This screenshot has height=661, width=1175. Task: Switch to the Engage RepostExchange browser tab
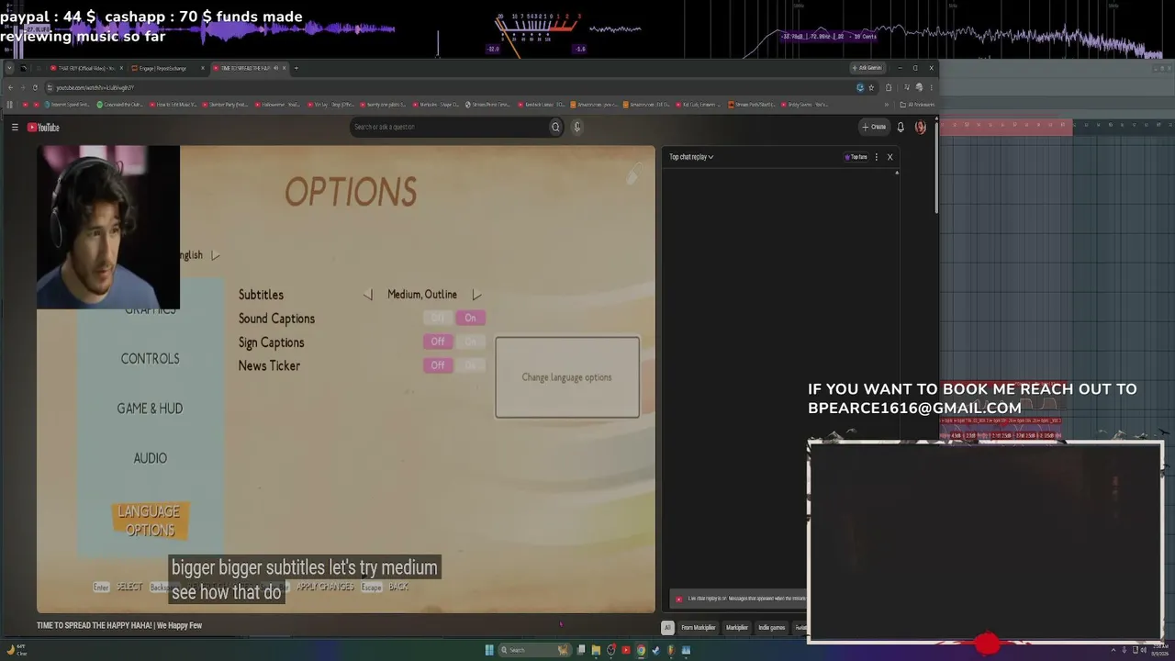pos(170,68)
